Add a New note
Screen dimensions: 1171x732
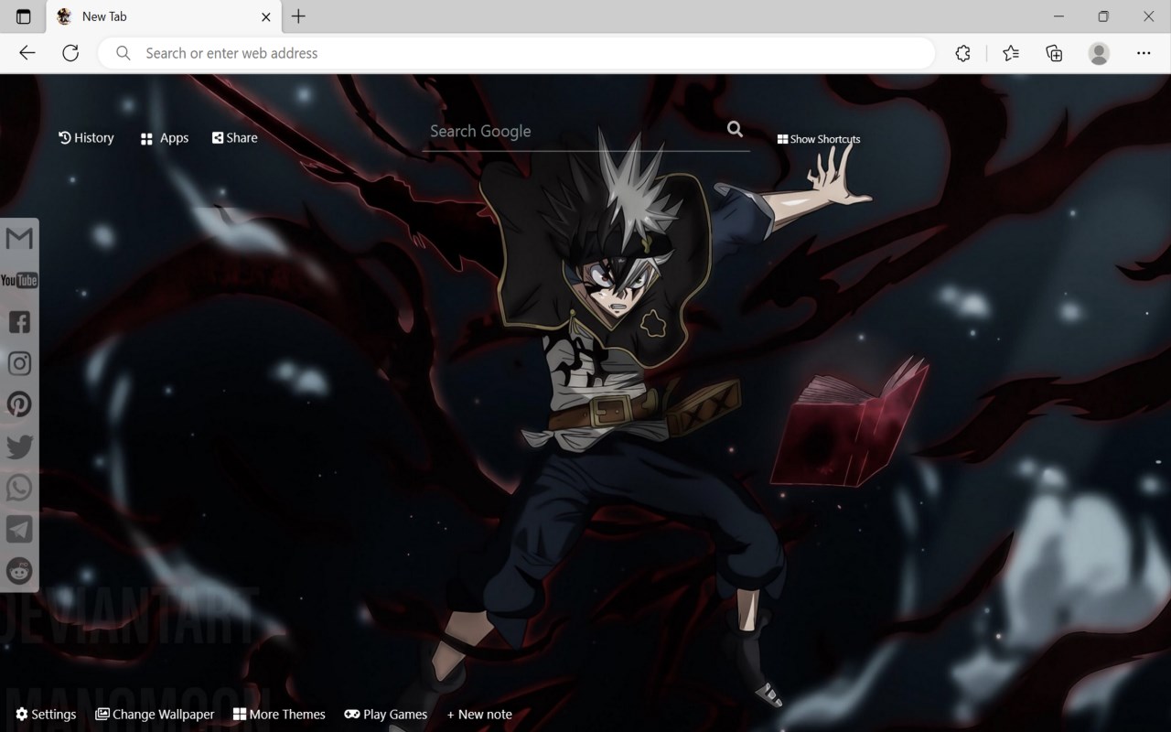pyautogui.click(x=479, y=715)
